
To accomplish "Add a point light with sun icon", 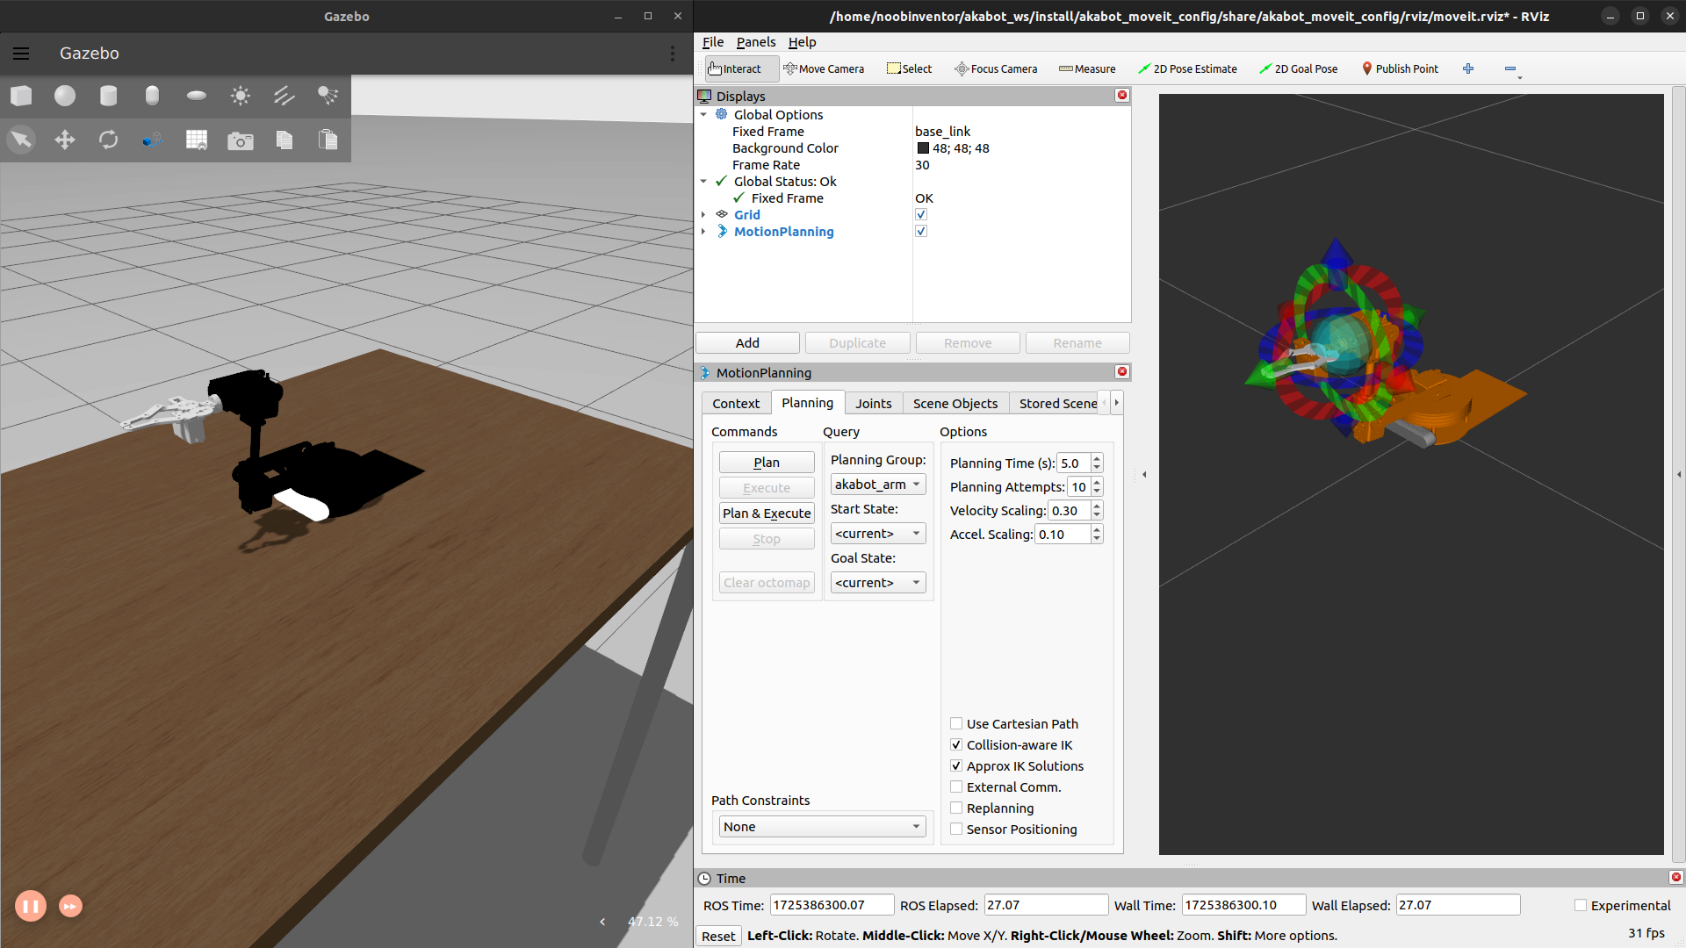I will (x=241, y=96).
